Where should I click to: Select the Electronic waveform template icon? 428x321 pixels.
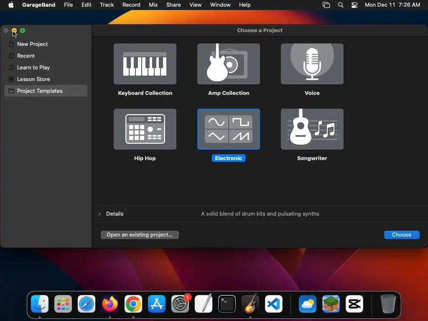click(229, 129)
